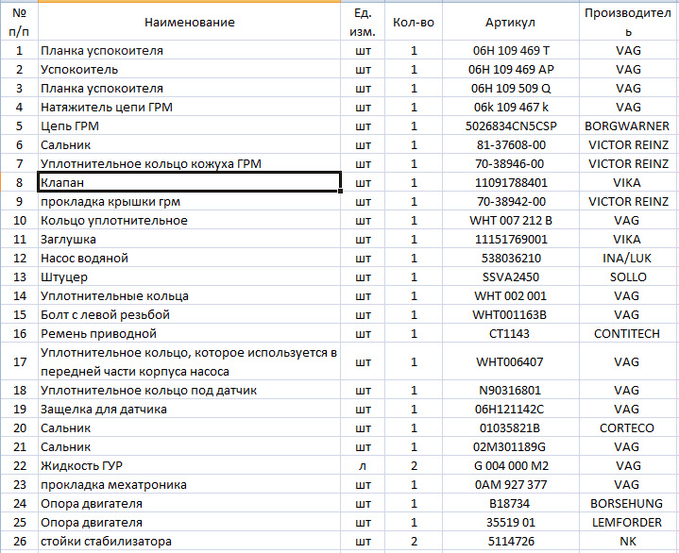Image resolution: width=679 pixels, height=553 pixels.
Task: Click the 'LEMFORDER' manufacturer cell
Action: [x=629, y=522]
